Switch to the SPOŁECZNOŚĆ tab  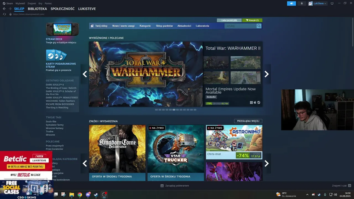(63, 9)
